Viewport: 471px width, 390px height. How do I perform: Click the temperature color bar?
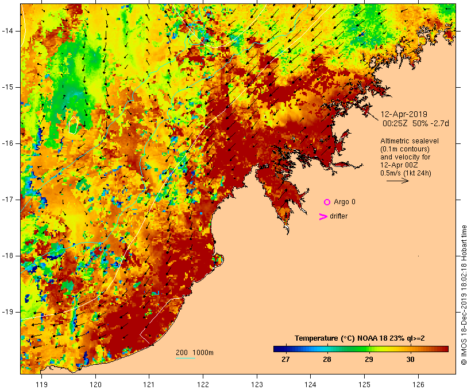pyautogui.click(x=361, y=349)
